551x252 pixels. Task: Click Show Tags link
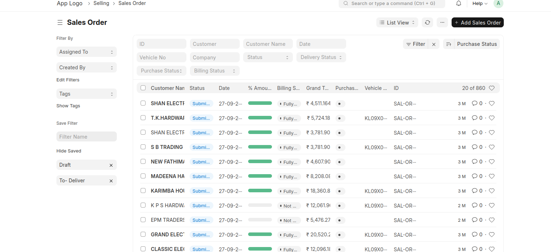point(68,106)
